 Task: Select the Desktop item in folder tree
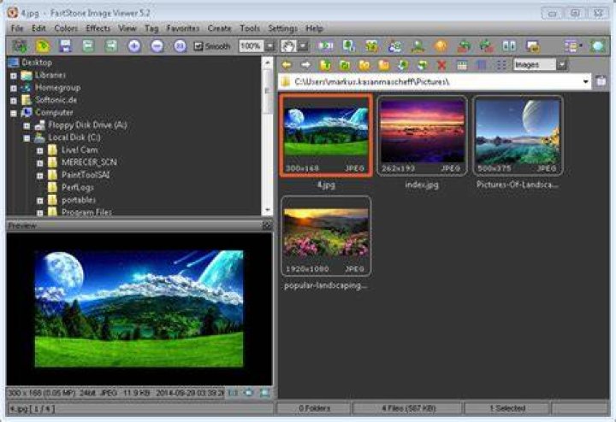tap(37, 62)
